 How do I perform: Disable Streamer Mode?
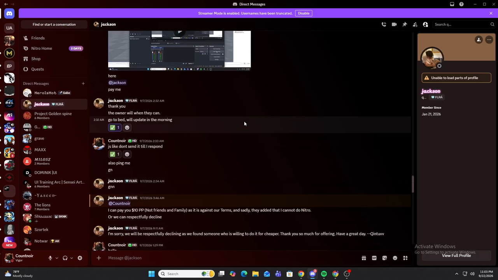tap(303, 13)
